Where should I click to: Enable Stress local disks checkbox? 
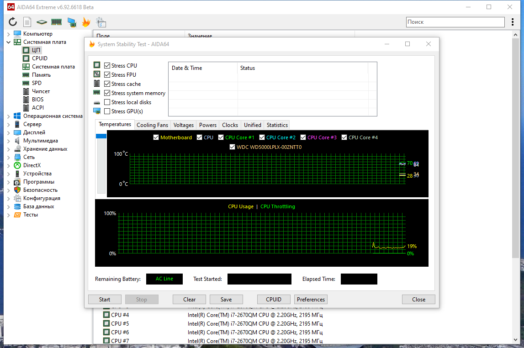click(107, 102)
